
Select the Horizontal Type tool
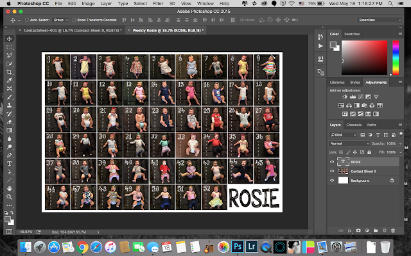pos(10,163)
